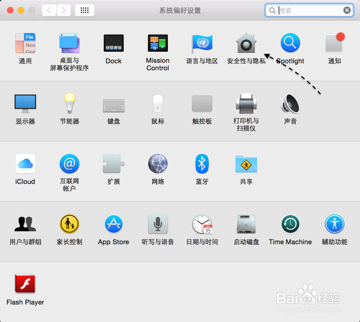This screenshot has height=322, width=360.
Task: Open iCloud preferences
Action: click(25, 164)
